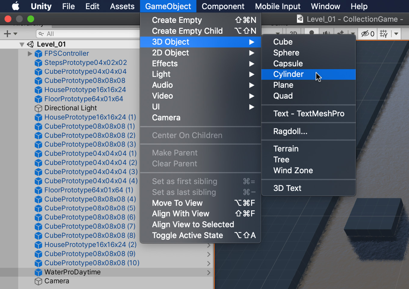Open the Mobile Input menu
This screenshot has height=289, width=409.
pos(278,6)
